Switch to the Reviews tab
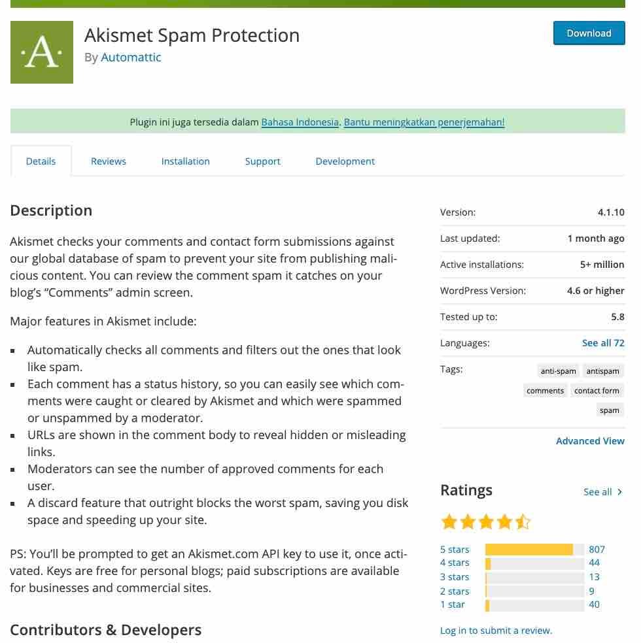Image resolution: width=641 pixels, height=643 pixels. (x=108, y=161)
